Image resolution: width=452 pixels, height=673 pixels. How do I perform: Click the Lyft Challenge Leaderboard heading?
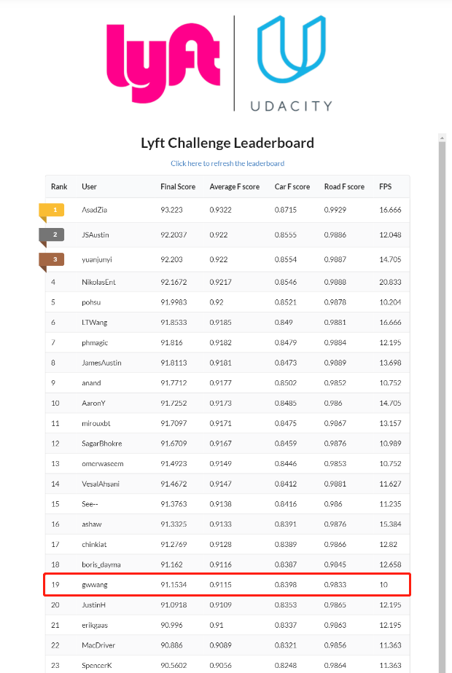click(x=227, y=143)
